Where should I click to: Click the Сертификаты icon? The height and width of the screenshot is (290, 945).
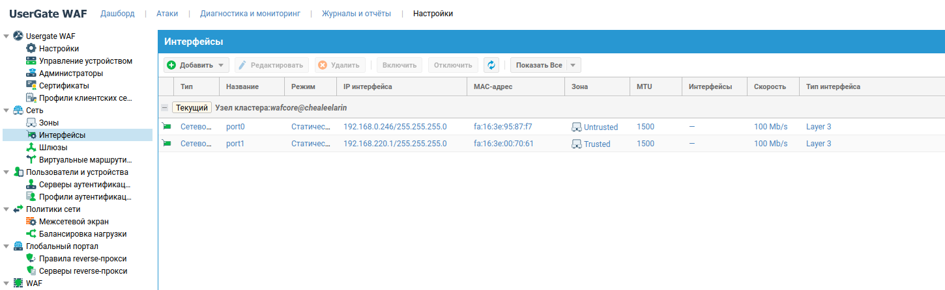tap(31, 85)
